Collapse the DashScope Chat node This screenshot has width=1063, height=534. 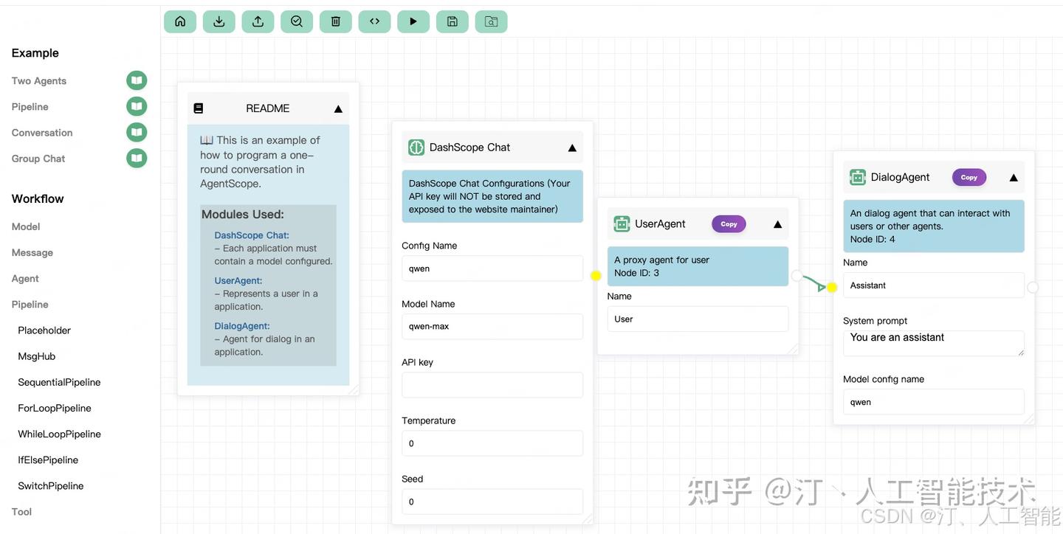(x=572, y=147)
